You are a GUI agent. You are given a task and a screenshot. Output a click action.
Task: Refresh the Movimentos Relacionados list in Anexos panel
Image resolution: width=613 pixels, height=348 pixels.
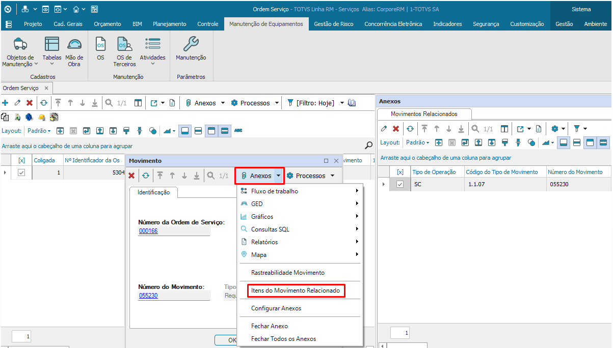[x=410, y=129]
